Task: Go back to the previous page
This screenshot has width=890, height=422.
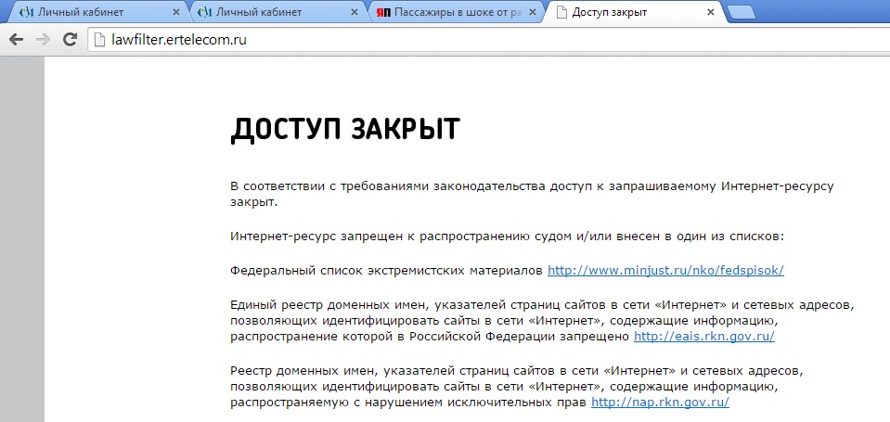Action: pos(16,39)
